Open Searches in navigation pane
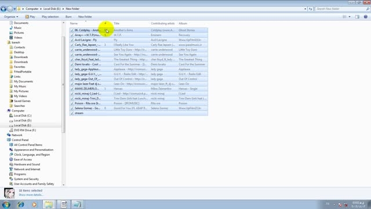Image resolution: width=371 pixels, height=209 pixels. 19,106
